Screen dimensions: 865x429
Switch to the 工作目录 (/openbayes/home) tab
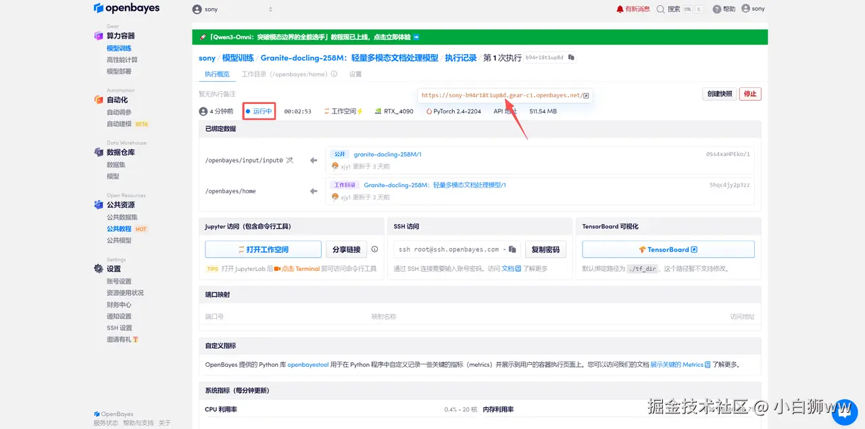pos(285,74)
